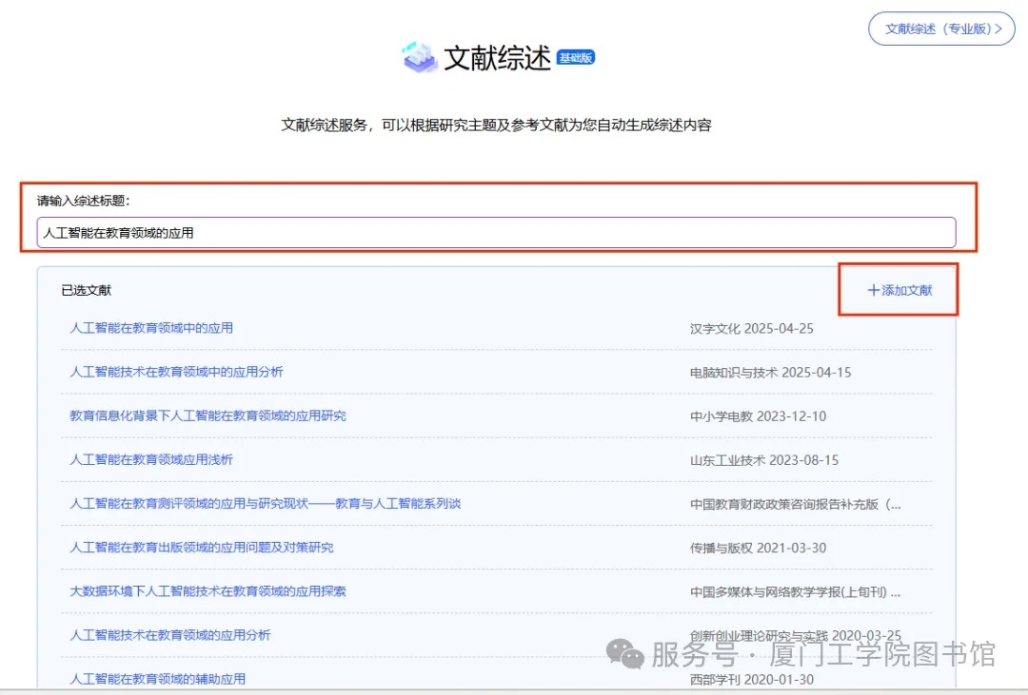Click the 文献综述 logo icon
1028x695 pixels.
420,57
